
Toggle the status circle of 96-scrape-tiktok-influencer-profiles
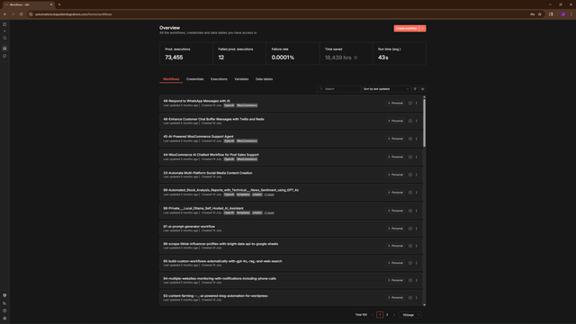(x=410, y=246)
